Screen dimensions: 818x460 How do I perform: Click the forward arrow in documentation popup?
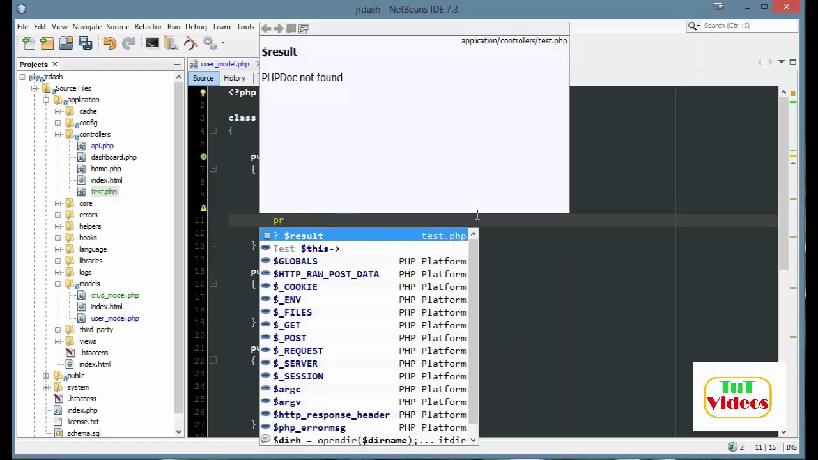(279, 28)
